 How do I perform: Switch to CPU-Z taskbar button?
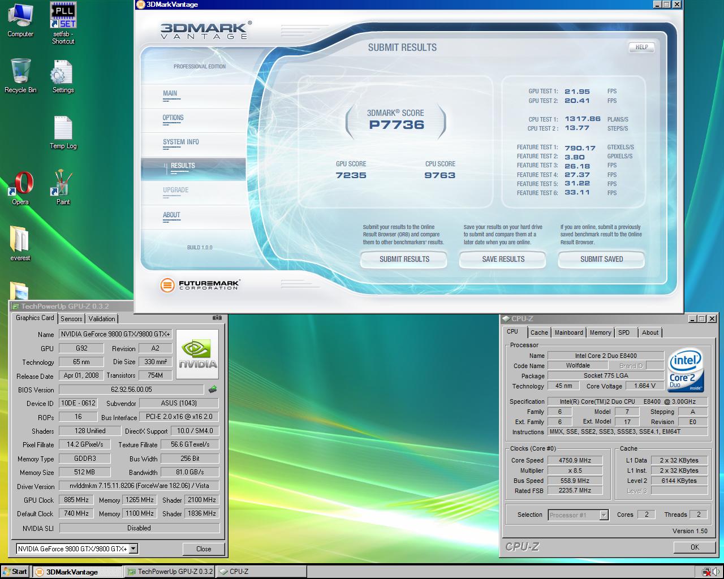pos(261,572)
